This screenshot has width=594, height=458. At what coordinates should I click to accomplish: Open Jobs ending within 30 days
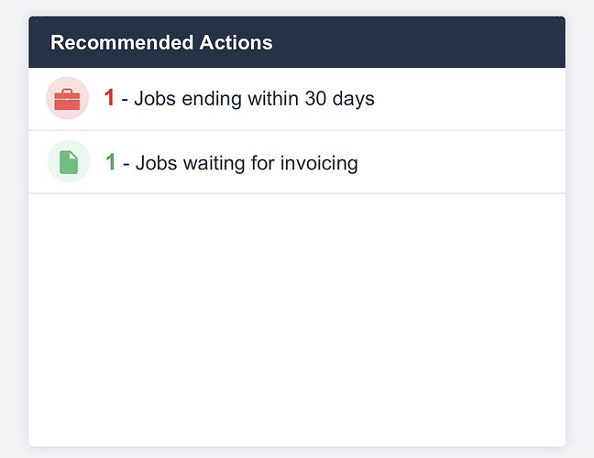tap(297, 99)
